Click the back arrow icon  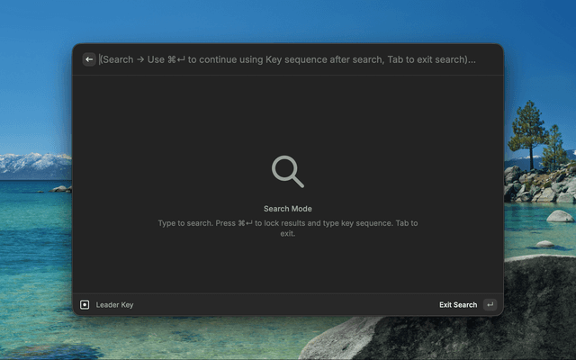click(x=89, y=59)
